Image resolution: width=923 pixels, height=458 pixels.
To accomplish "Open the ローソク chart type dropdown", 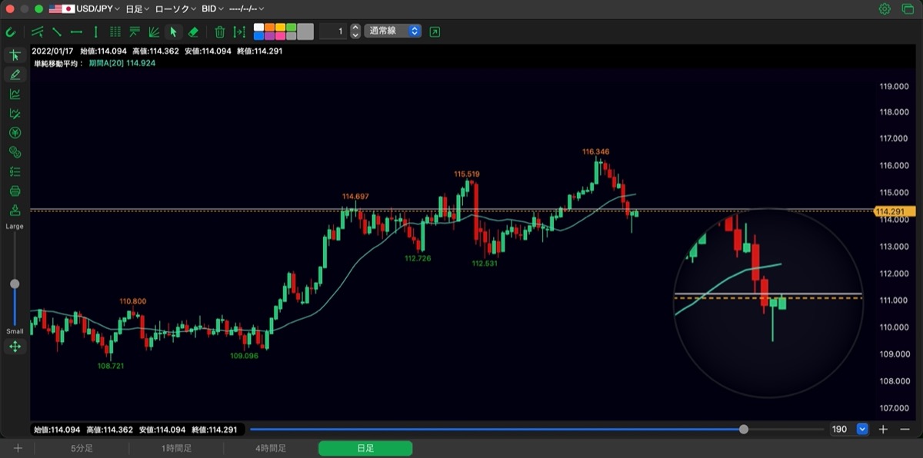I will 175,9.
